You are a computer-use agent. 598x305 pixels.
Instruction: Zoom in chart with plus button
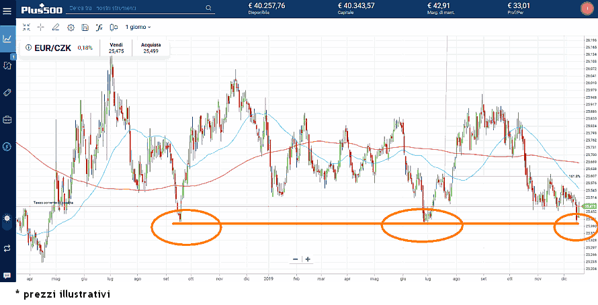pos(308,259)
